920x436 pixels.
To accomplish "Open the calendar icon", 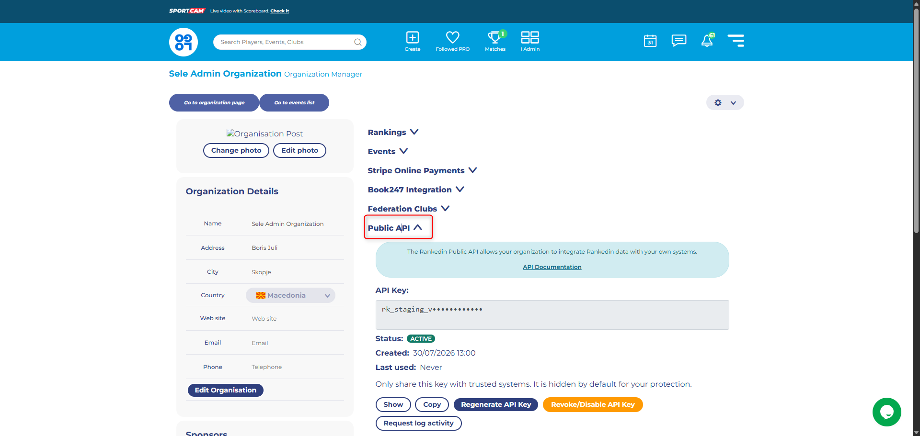I will [650, 41].
